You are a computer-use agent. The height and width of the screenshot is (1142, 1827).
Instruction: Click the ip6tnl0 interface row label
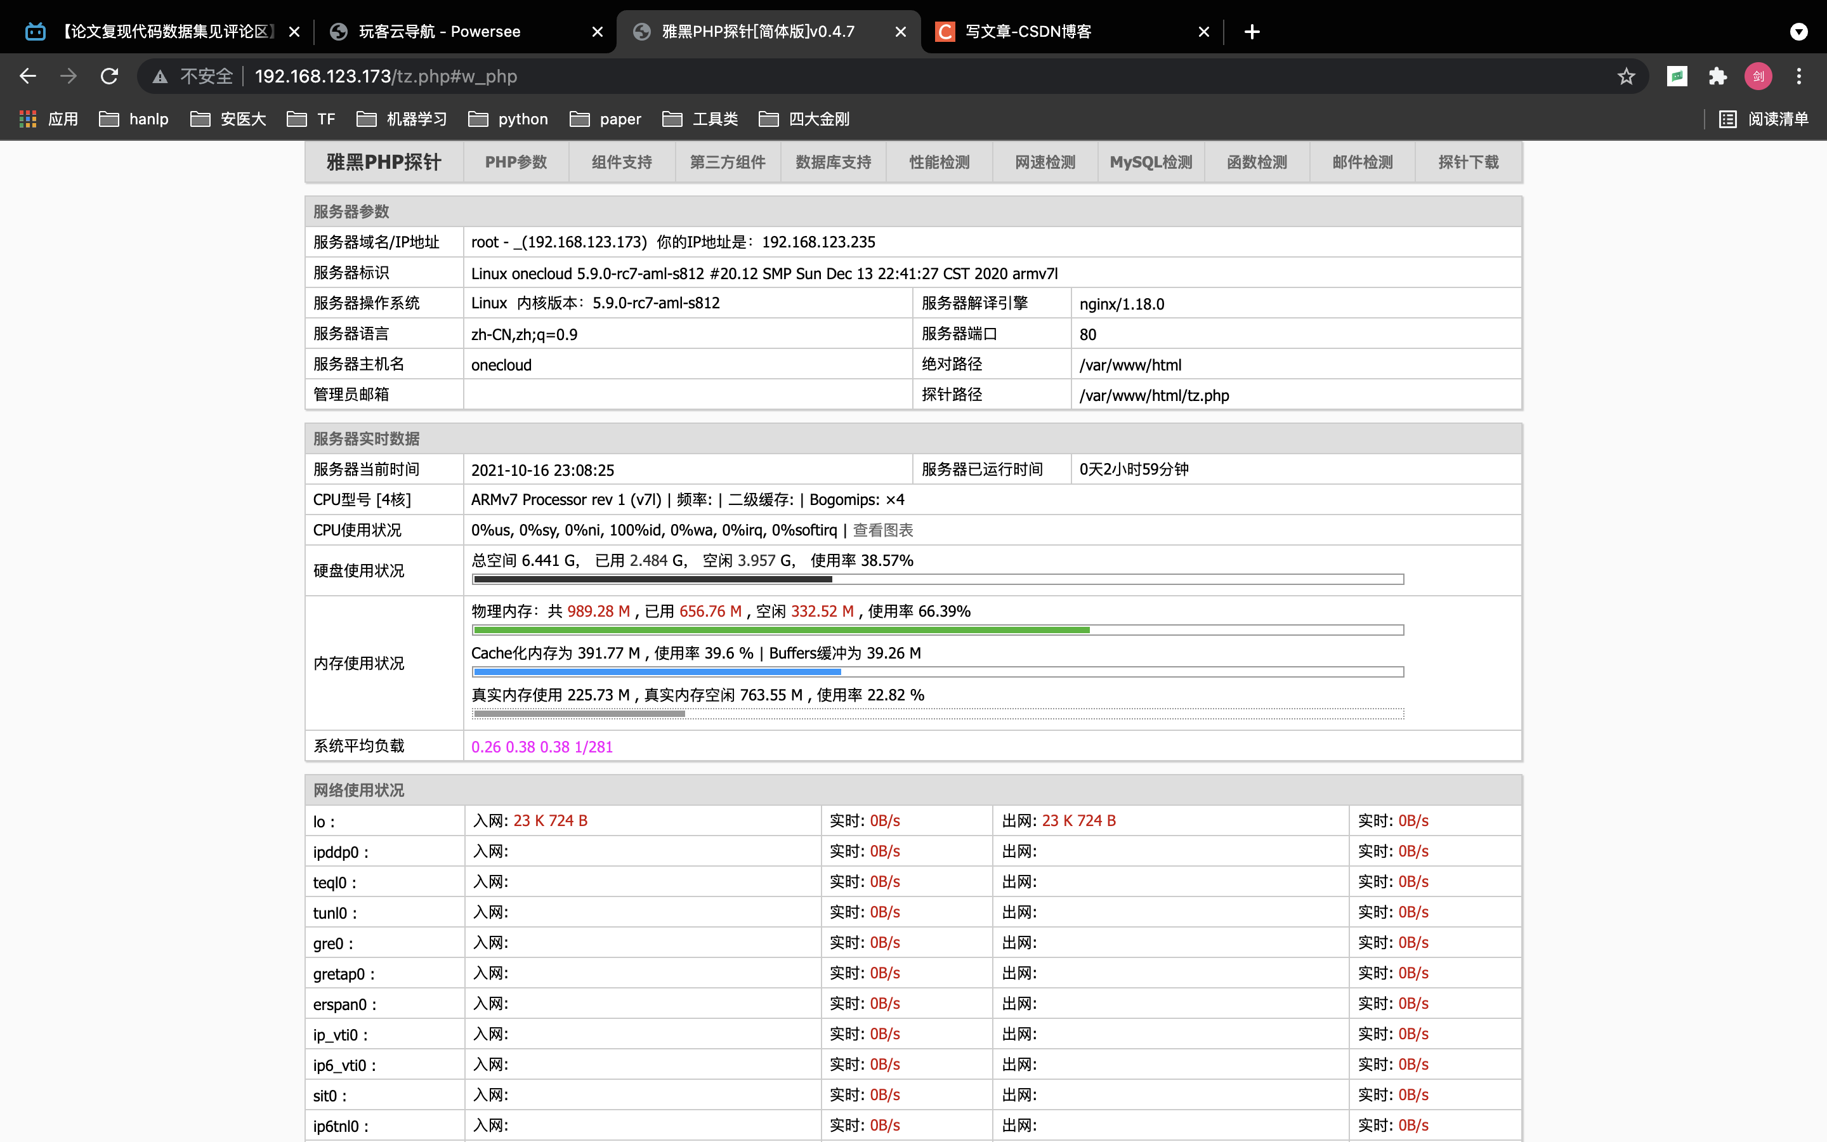click(341, 1126)
